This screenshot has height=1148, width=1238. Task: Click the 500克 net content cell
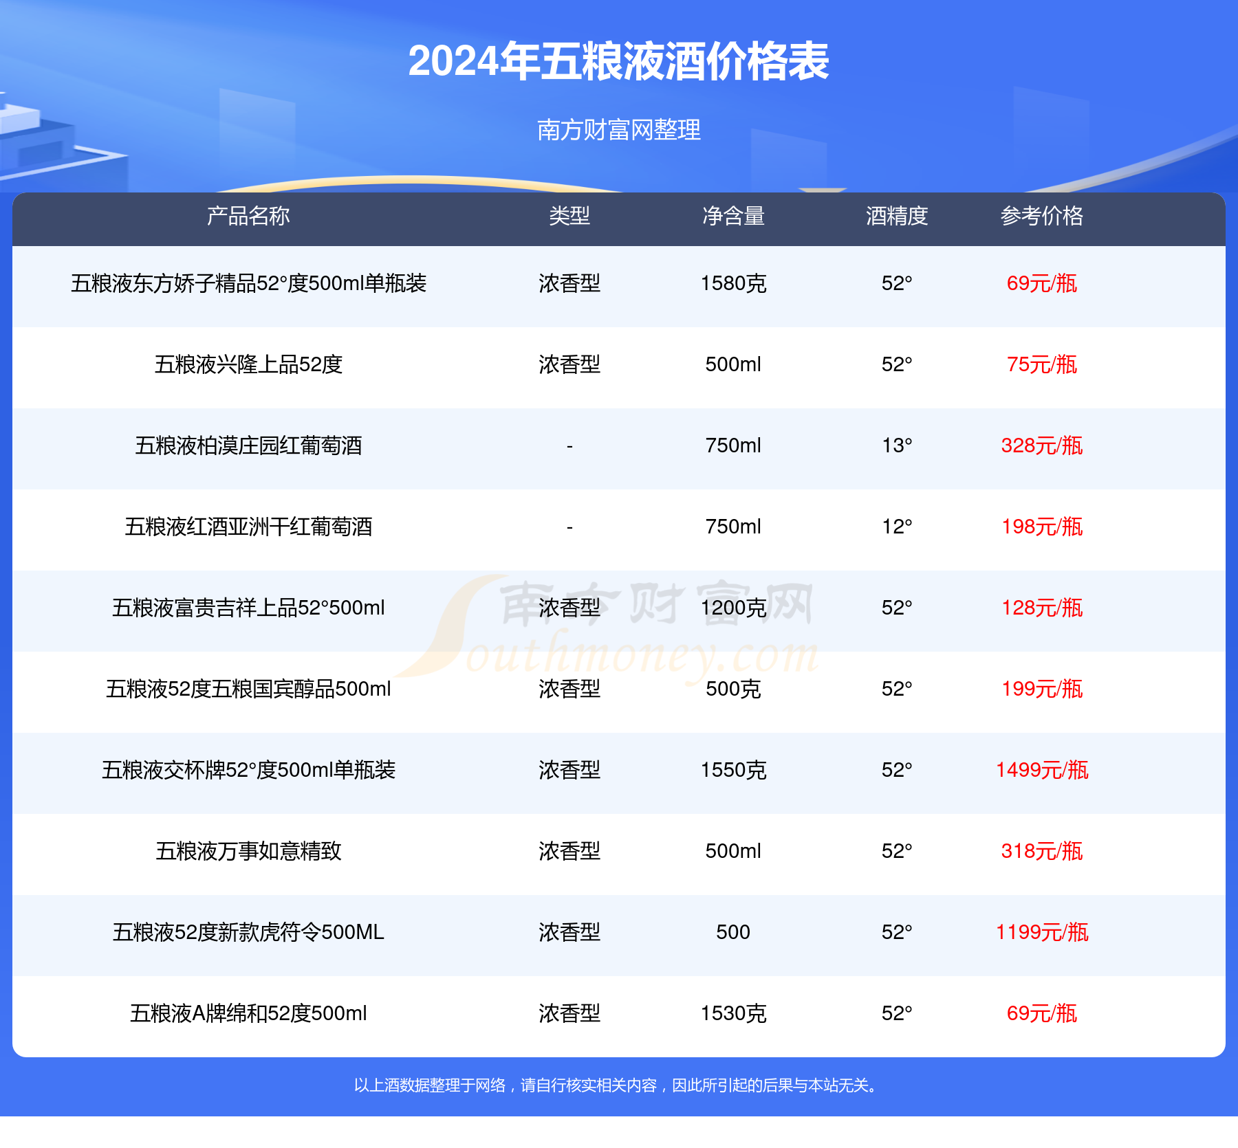pyautogui.click(x=733, y=689)
